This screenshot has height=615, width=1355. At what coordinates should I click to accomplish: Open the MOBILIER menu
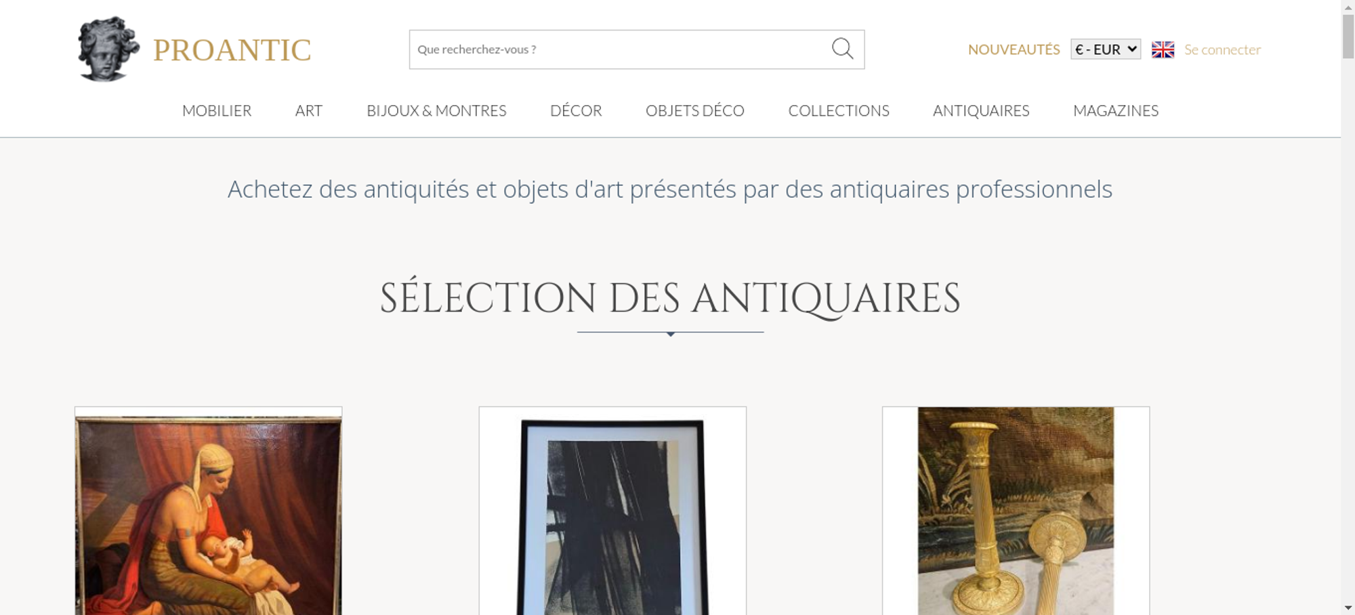point(217,110)
